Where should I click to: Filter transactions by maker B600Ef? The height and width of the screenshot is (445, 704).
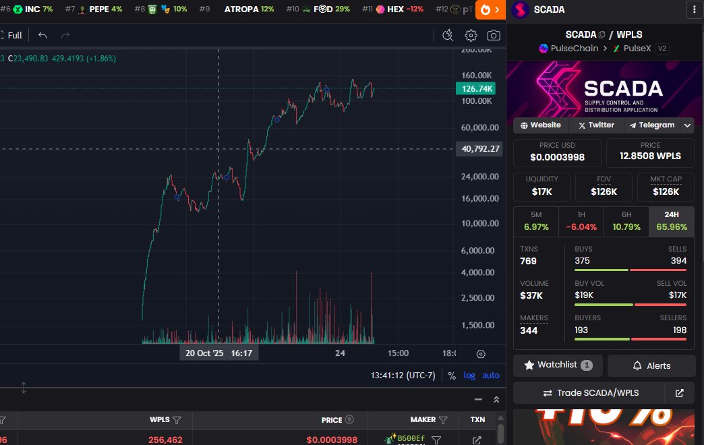436,440
